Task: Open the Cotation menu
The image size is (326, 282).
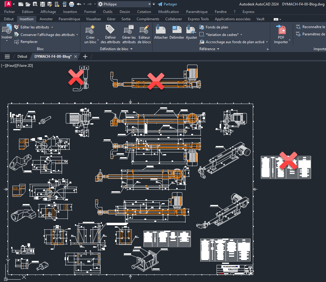Action: (144, 12)
